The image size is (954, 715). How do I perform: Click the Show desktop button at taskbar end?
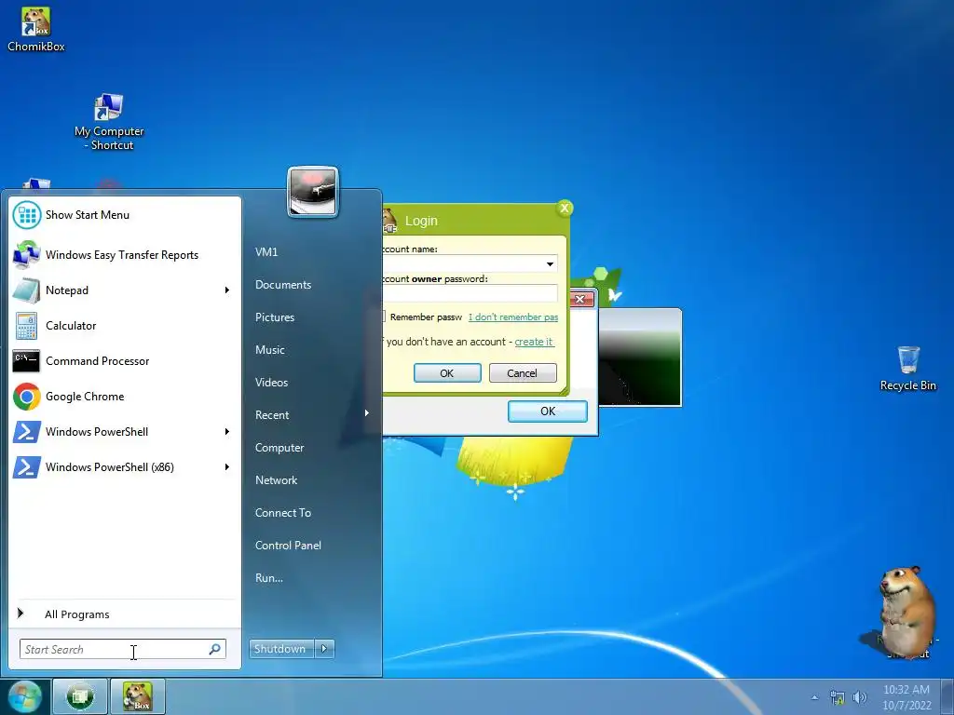click(947, 696)
